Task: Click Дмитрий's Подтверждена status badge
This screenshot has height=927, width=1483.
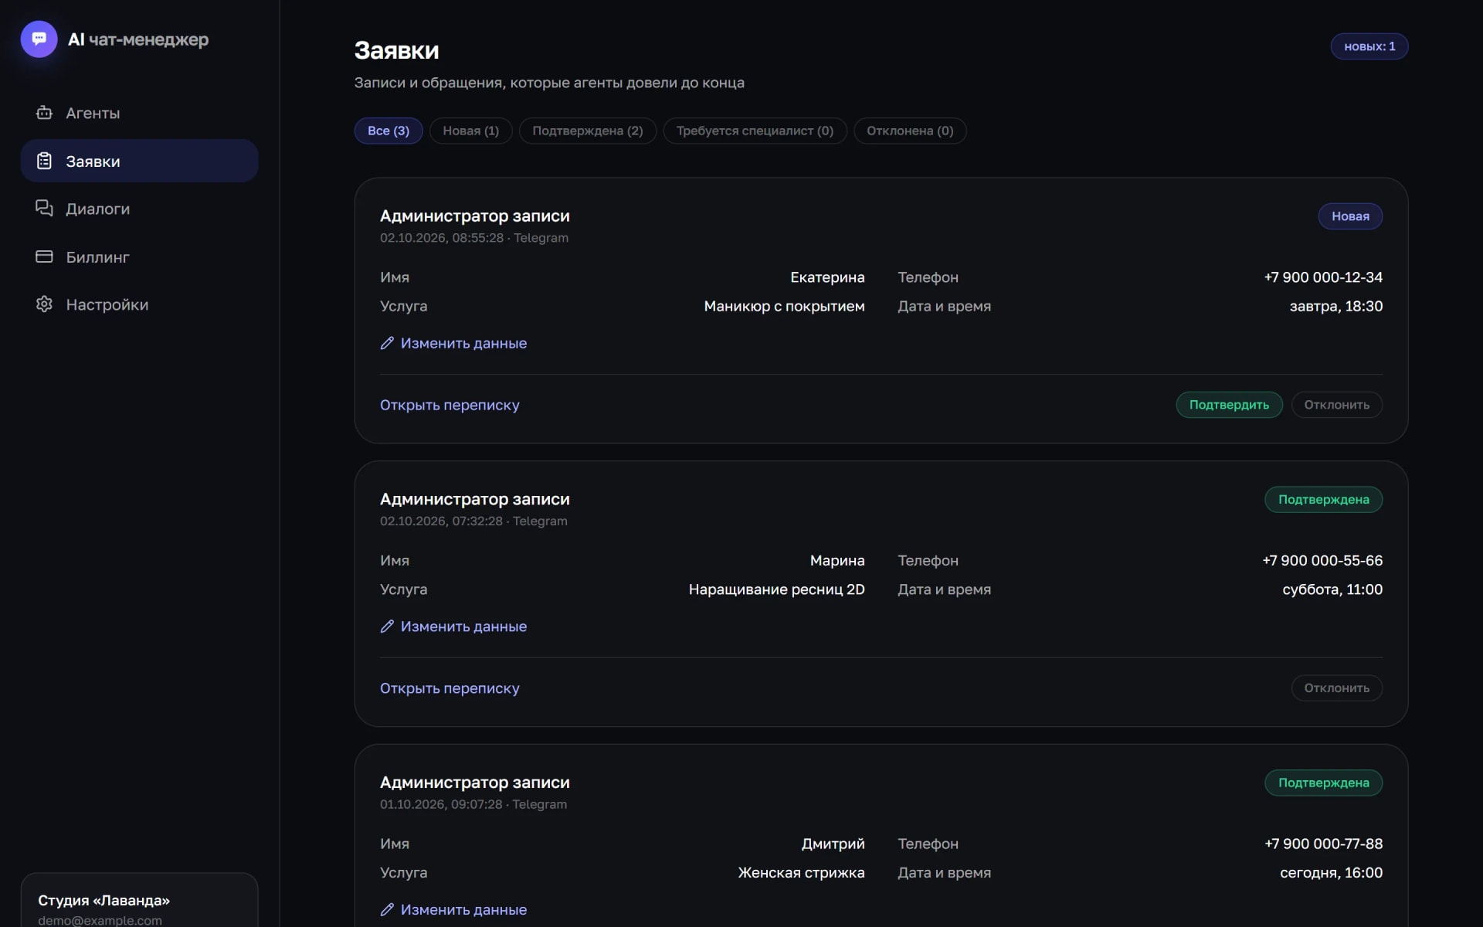Action: [x=1323, y=783]
